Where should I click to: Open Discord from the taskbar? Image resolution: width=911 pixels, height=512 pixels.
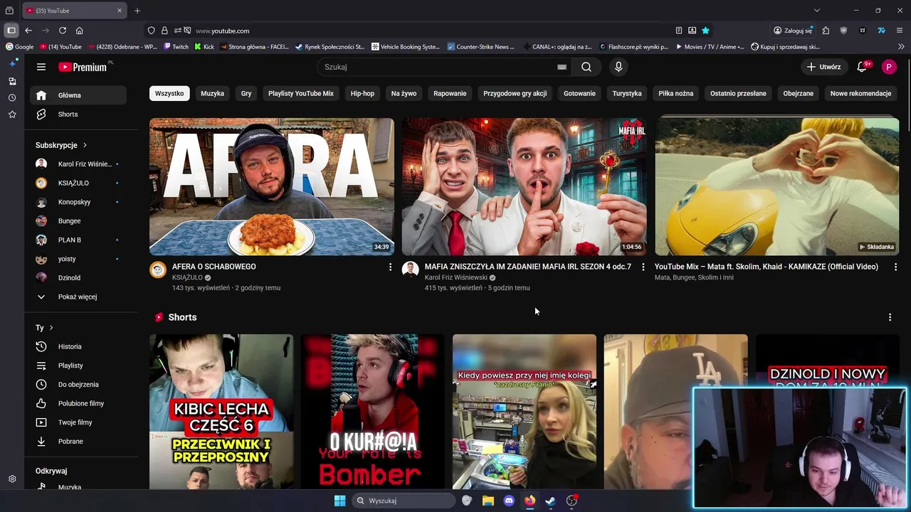509,501
